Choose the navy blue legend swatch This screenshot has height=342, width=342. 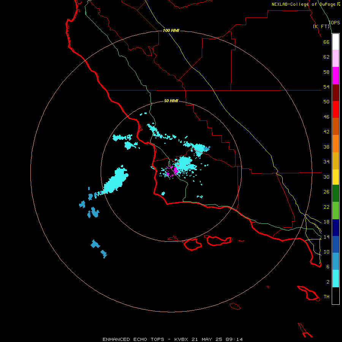(336, 228)
